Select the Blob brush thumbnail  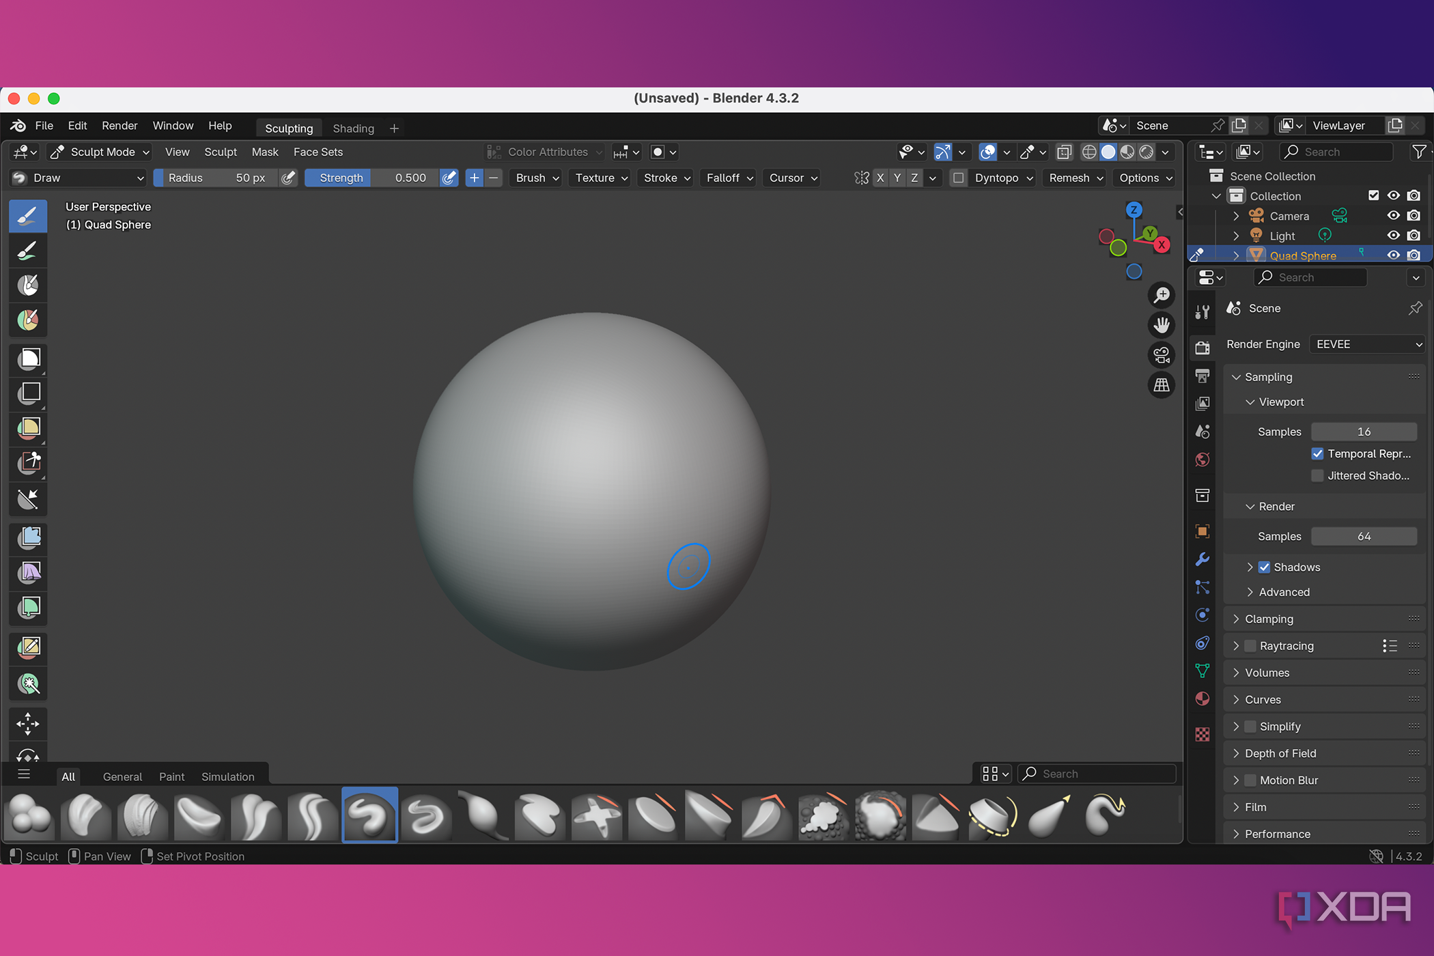coord(29,815)
